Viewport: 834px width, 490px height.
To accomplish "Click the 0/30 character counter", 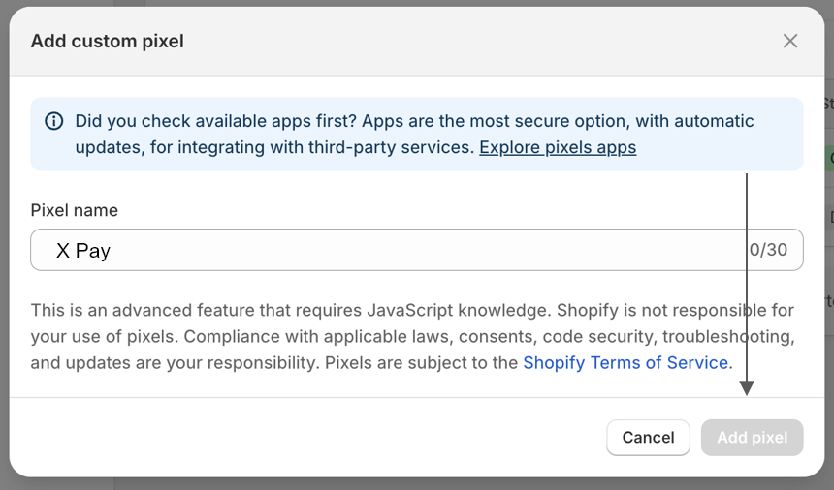I will [x=768, y=250].
